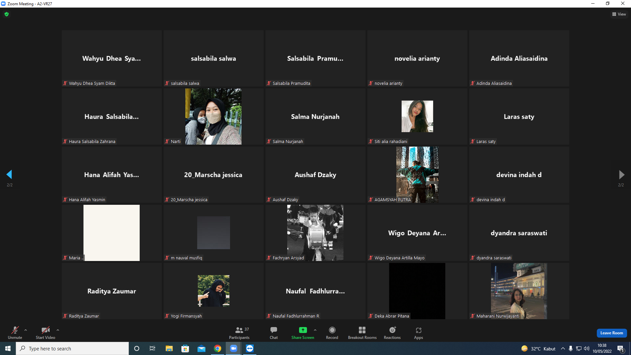
Task: Click the 'Salma Nurjanah' name label
Action: [288, 142]
